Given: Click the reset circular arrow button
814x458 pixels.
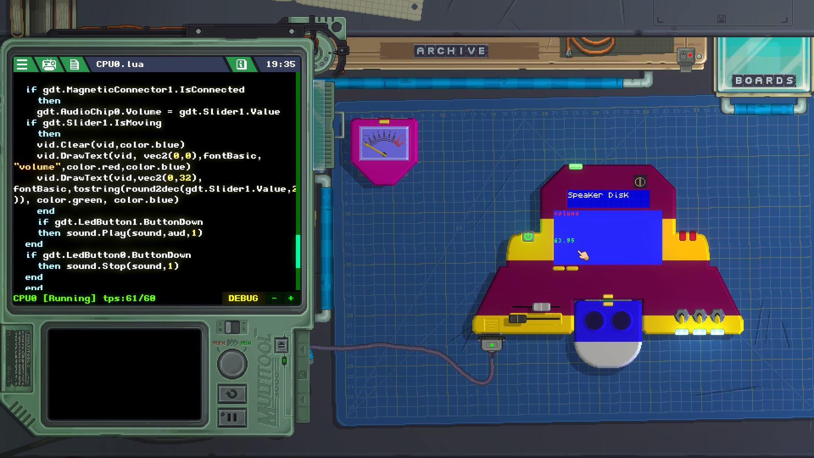Looking at the screenshot, I should (x=232, y=394).
